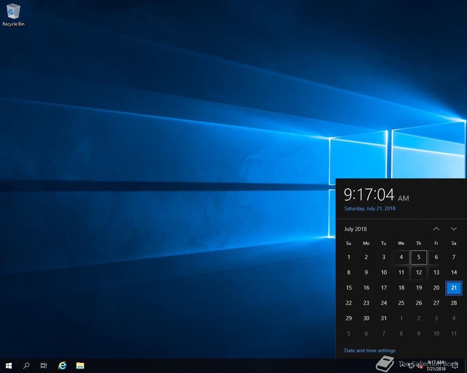
Task: Open the Recycle Bin desktop icon
Action: tap(13, 15)
